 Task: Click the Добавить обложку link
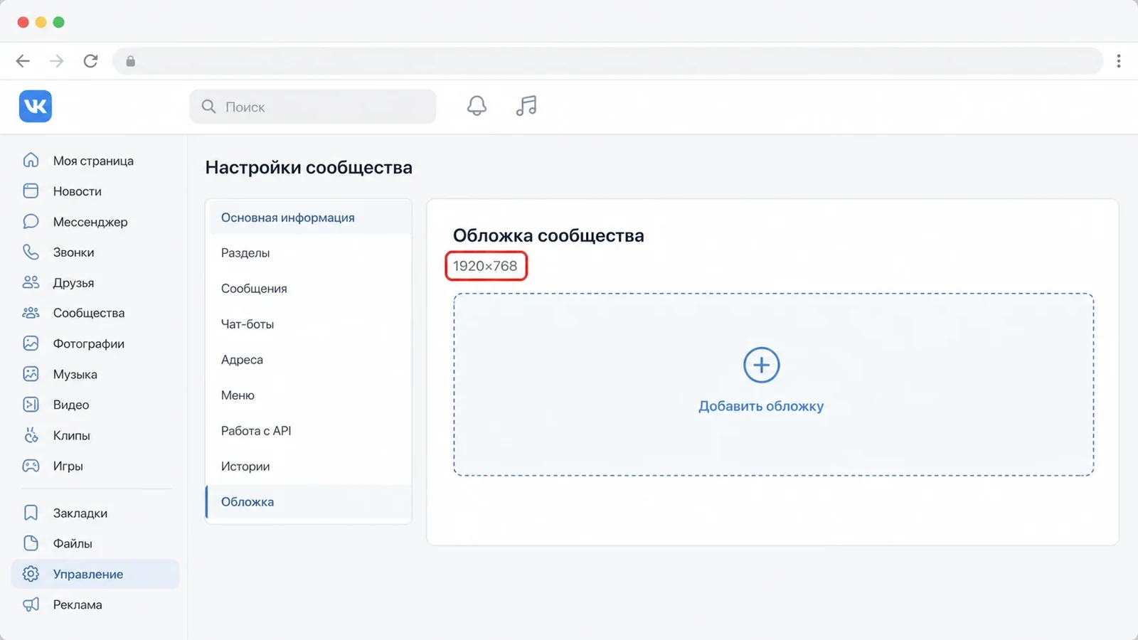761,406
